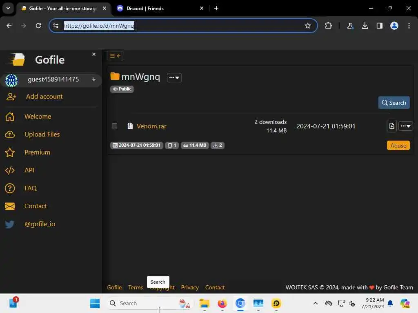Click the cloud upload icon
Viewport: 418px width, 313px height.
point(10,134)
